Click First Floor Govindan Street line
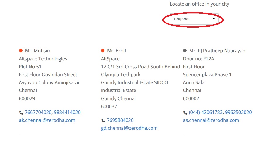The height and width of the screenshot is (154, 263). [48, 75]
